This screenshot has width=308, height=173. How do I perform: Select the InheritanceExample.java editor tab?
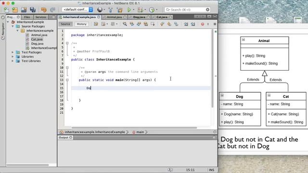[79, 17]
